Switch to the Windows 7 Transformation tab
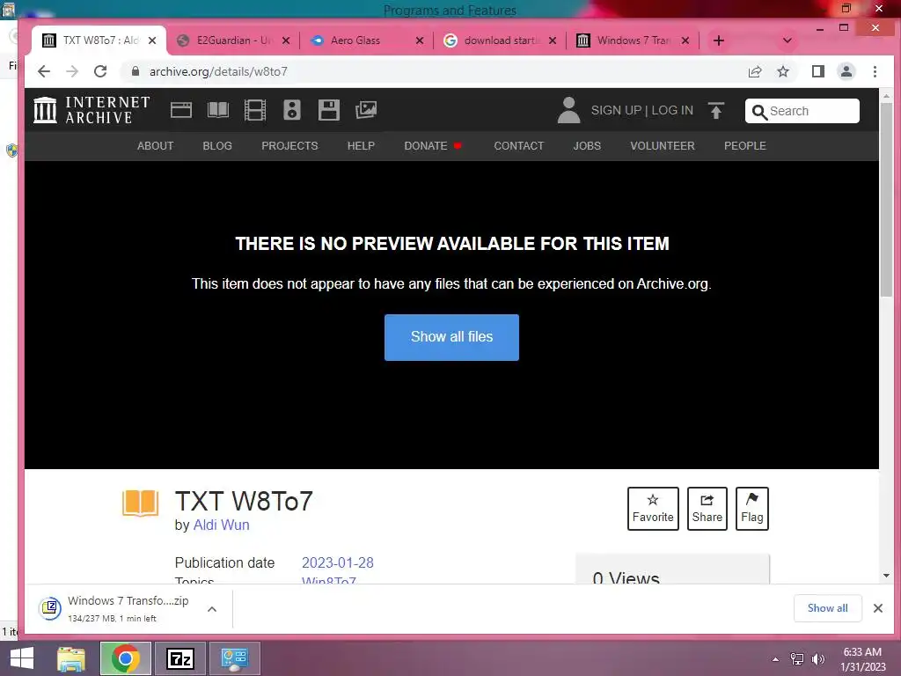The image size is (901, 676). (632, 40)
